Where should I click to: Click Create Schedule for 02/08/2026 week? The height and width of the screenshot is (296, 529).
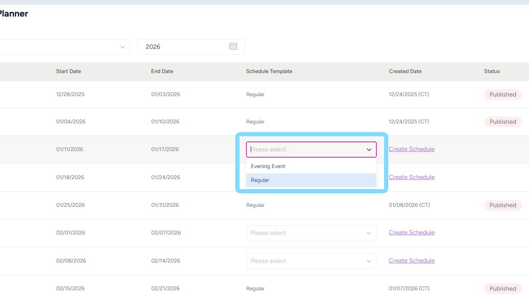tap(411, 261)
